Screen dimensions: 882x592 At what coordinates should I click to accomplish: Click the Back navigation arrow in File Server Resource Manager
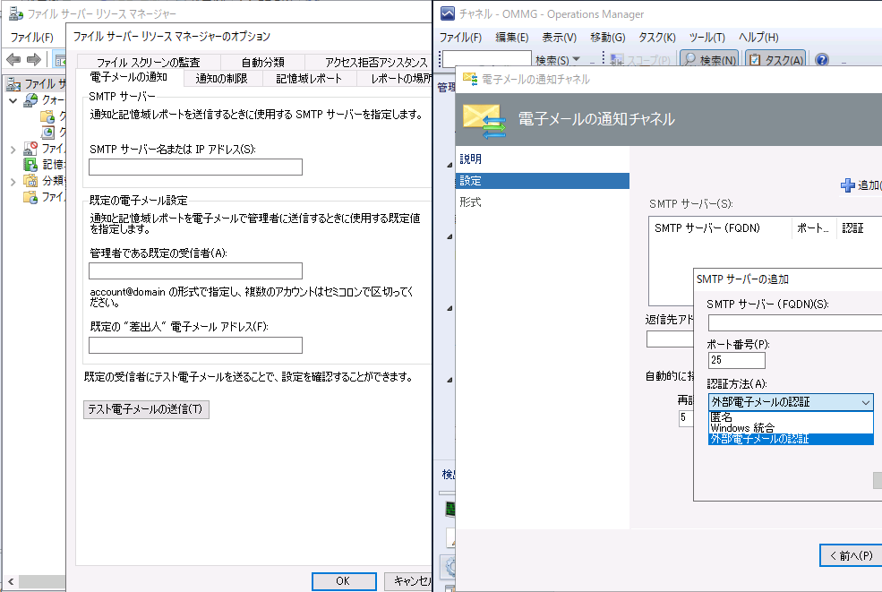coord(13,61)
